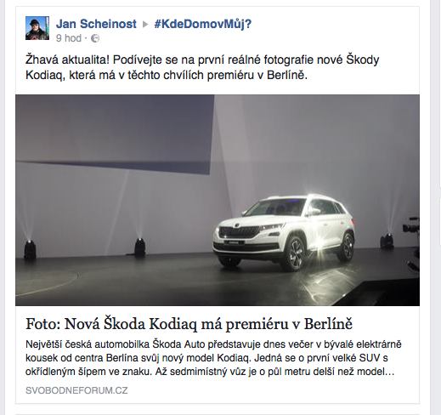Click the post text "Žhavá aktualita!"

(67, 60)
